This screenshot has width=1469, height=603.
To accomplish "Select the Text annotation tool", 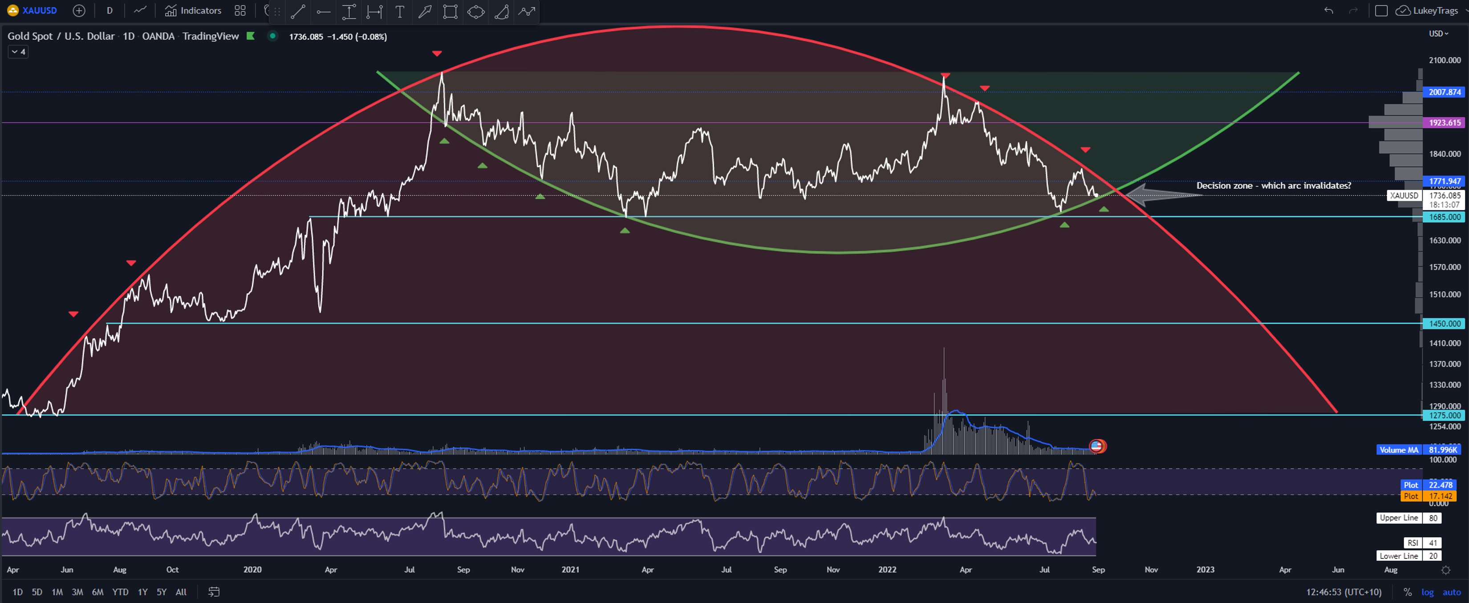I will pyautogui.click(x=400, y=11).
